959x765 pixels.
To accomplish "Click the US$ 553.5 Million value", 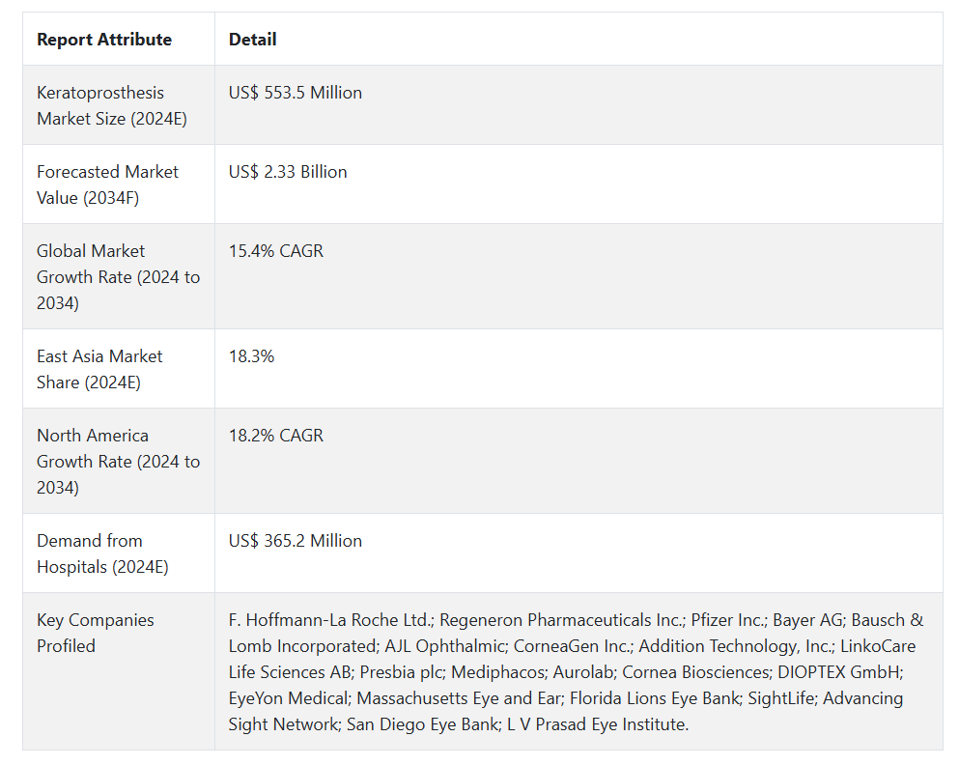I will 296,93.
